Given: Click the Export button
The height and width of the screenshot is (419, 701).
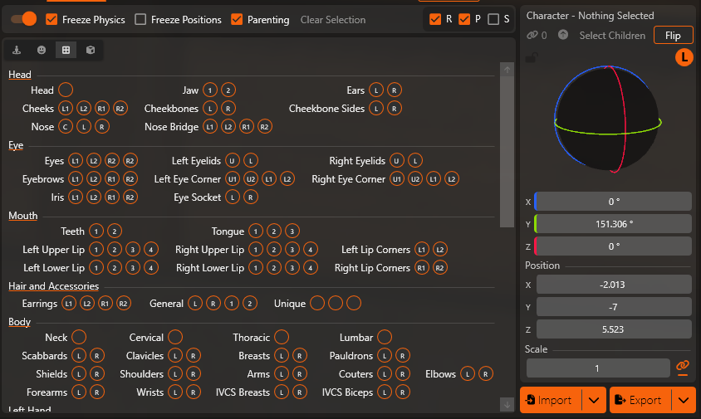Looking at the screenshot, I should click(640, 400).
